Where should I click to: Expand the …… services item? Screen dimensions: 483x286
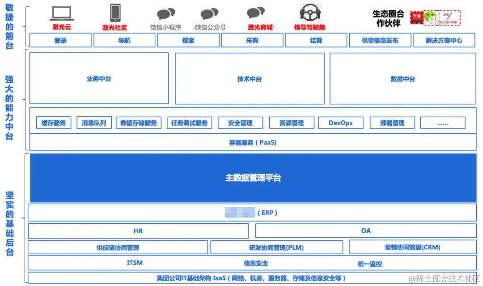(443, 123)
